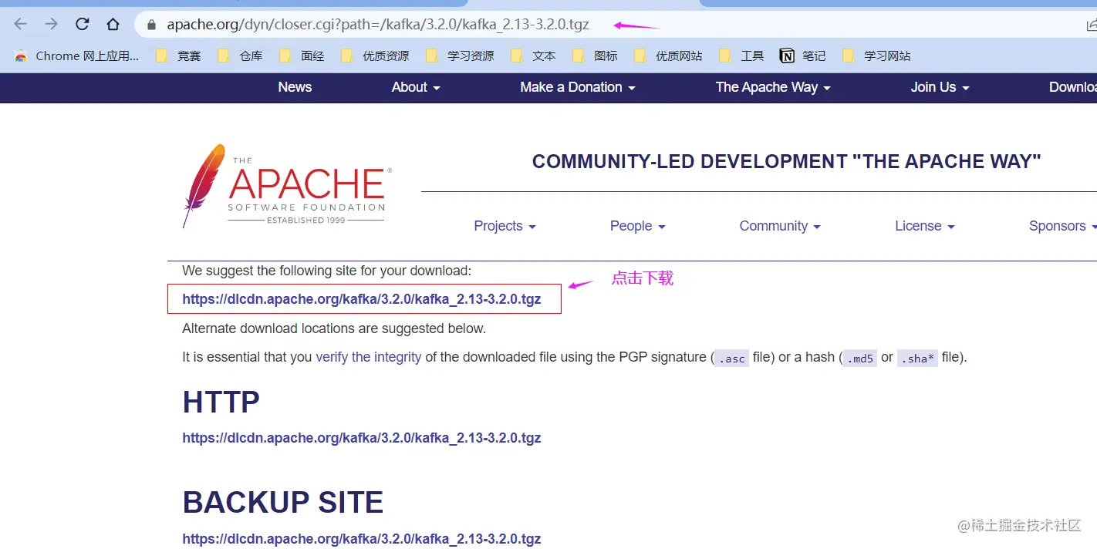Open the 优质网站 bookmark folder
Image resolution: width=1097 pixels, height=549 pixels.
(x=668, y=56)
